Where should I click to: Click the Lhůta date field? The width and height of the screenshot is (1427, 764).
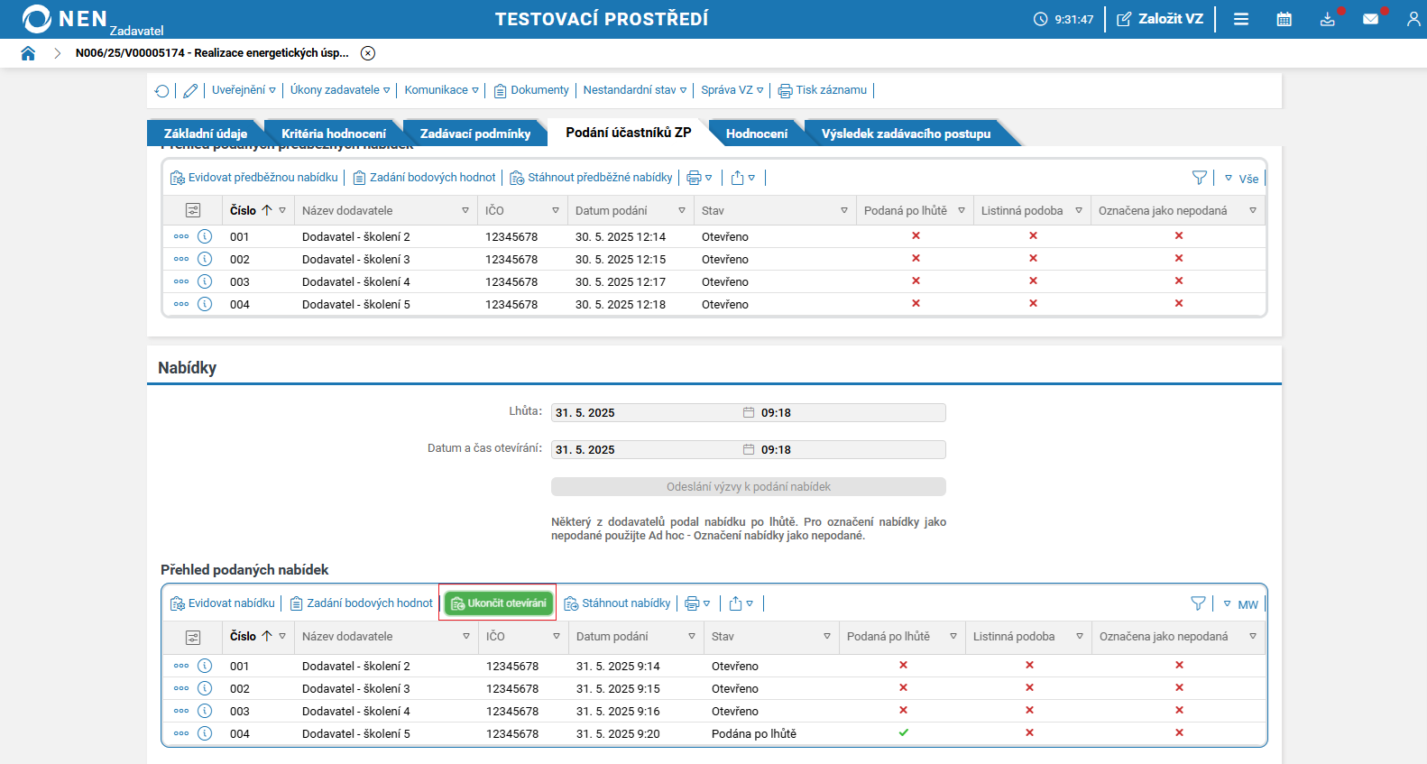(646, 413)
